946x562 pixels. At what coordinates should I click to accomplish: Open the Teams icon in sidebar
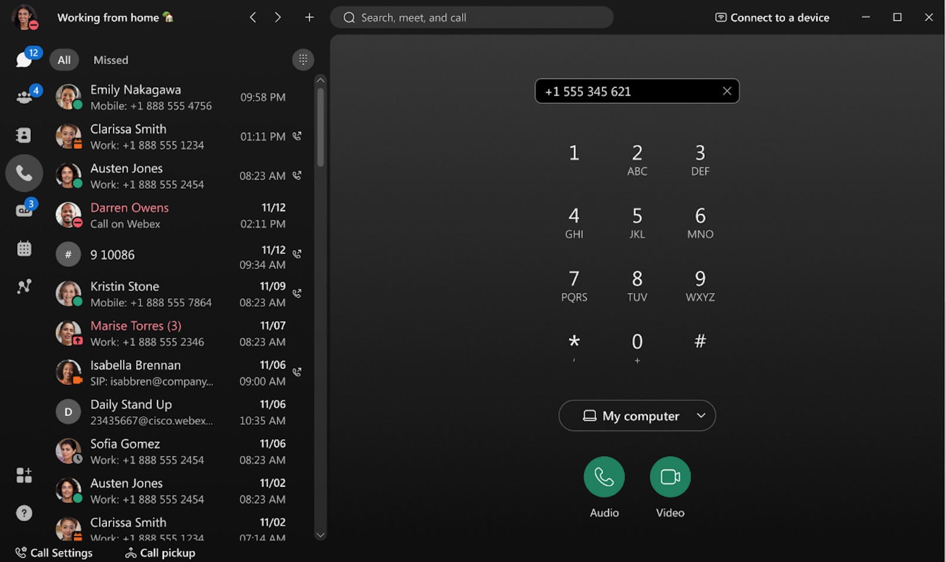coord(24,97)
